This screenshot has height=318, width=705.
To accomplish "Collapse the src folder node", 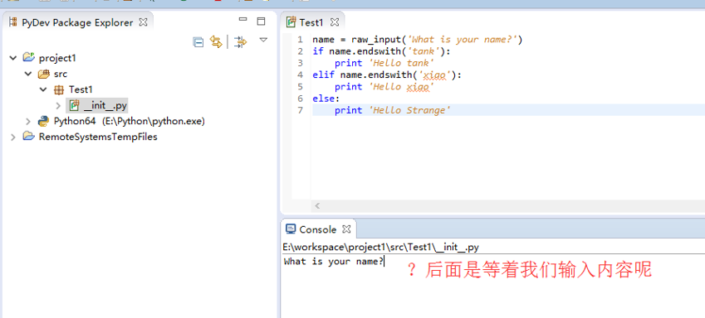I will [x=28, y=74].
